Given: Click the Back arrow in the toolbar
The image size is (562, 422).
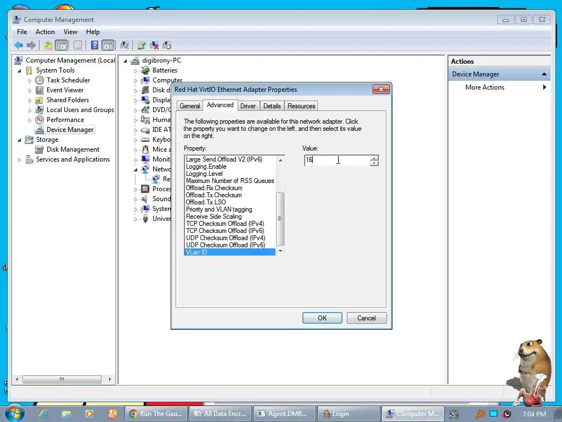Looking at the screenshot, I should [19, 45].
